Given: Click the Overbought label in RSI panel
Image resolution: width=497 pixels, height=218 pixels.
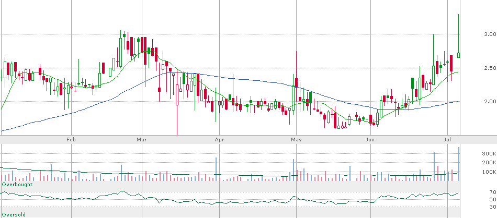Looking at the screenshot, I should click(x=17, y=184).
